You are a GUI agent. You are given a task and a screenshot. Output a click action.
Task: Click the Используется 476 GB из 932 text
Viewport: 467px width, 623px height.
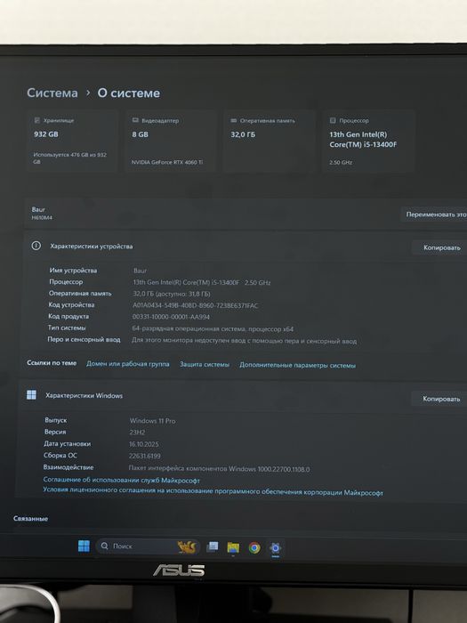70,158
